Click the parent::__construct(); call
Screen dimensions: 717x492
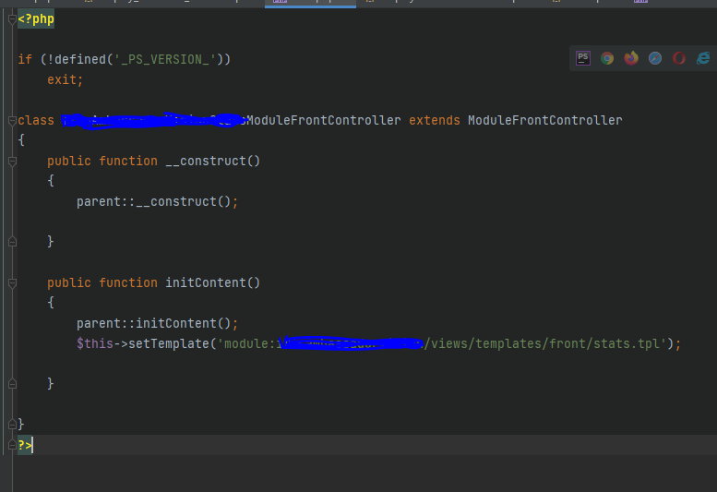coord(157,201)
